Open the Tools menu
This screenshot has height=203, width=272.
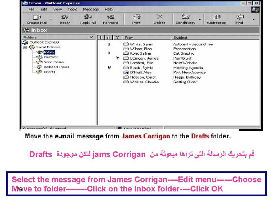coord(72,9)
